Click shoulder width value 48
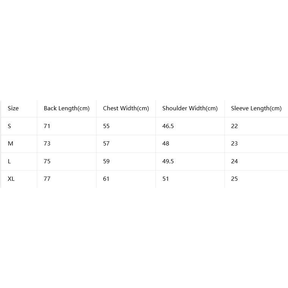This screenshot has width=288, height=288. pyautogui.click(x=166, y=144)
